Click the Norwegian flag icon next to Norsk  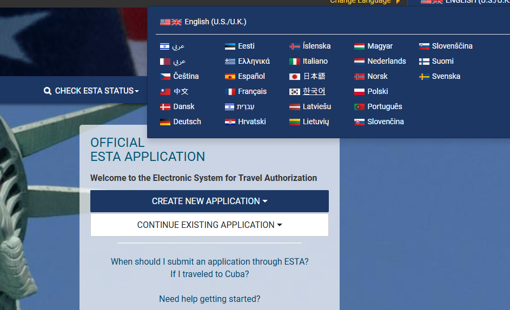[x=359, y=77]
